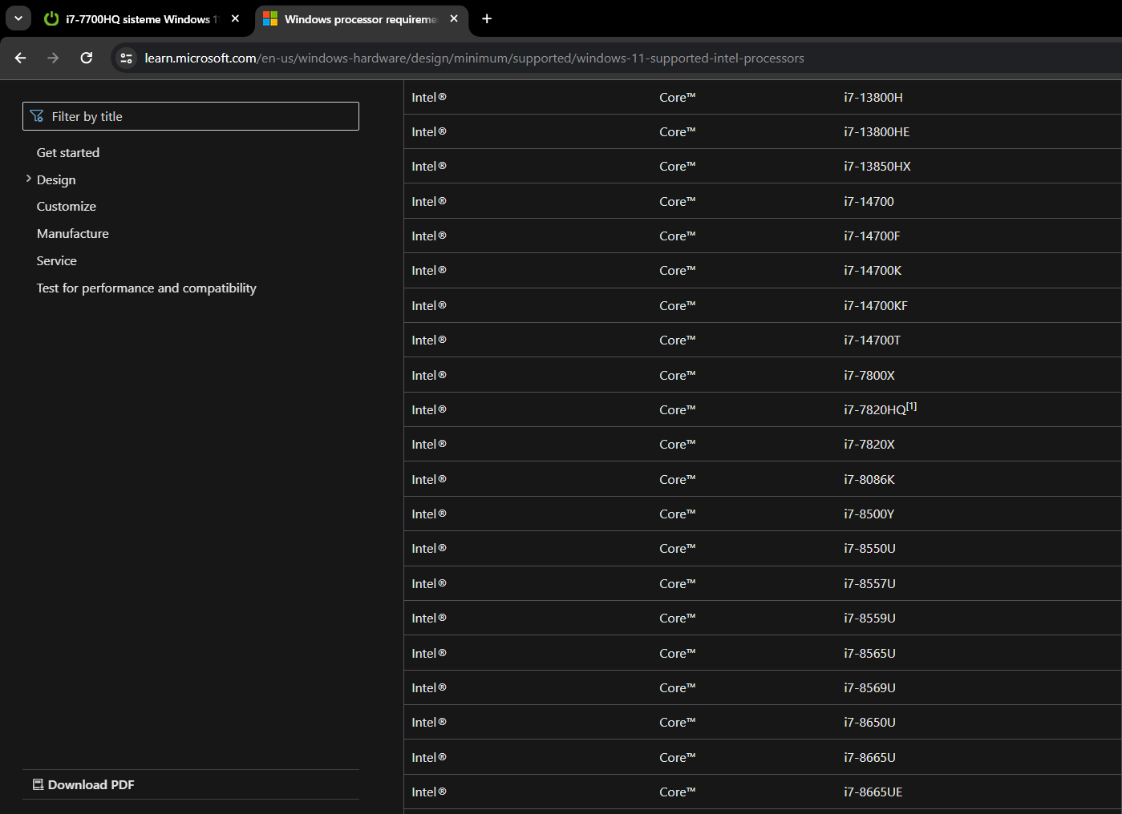Select the i7-14700T model cell
Image resolution: width=1122 pixels, height=814 pixels.
pyautogui.click(x=873, y=340)
